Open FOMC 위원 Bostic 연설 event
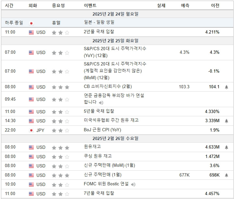The width and height of the screenshot is (235, 199). pos(106,184)
